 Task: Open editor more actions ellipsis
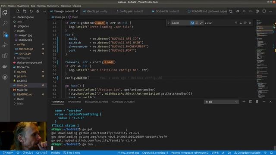(x=270, y=11)
